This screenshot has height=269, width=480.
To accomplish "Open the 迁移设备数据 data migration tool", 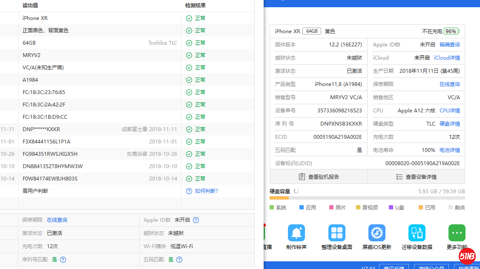I will [x=417, y=233].
